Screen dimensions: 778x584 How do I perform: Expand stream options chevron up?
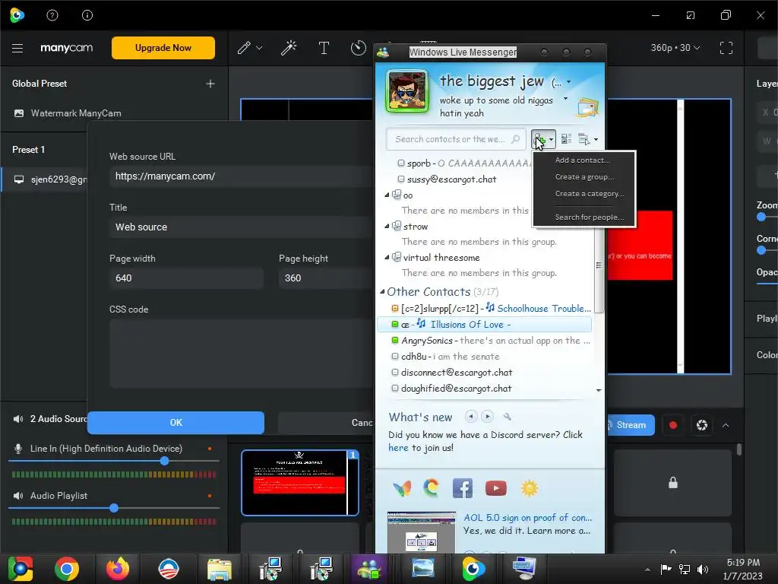[x=726, y=425]
